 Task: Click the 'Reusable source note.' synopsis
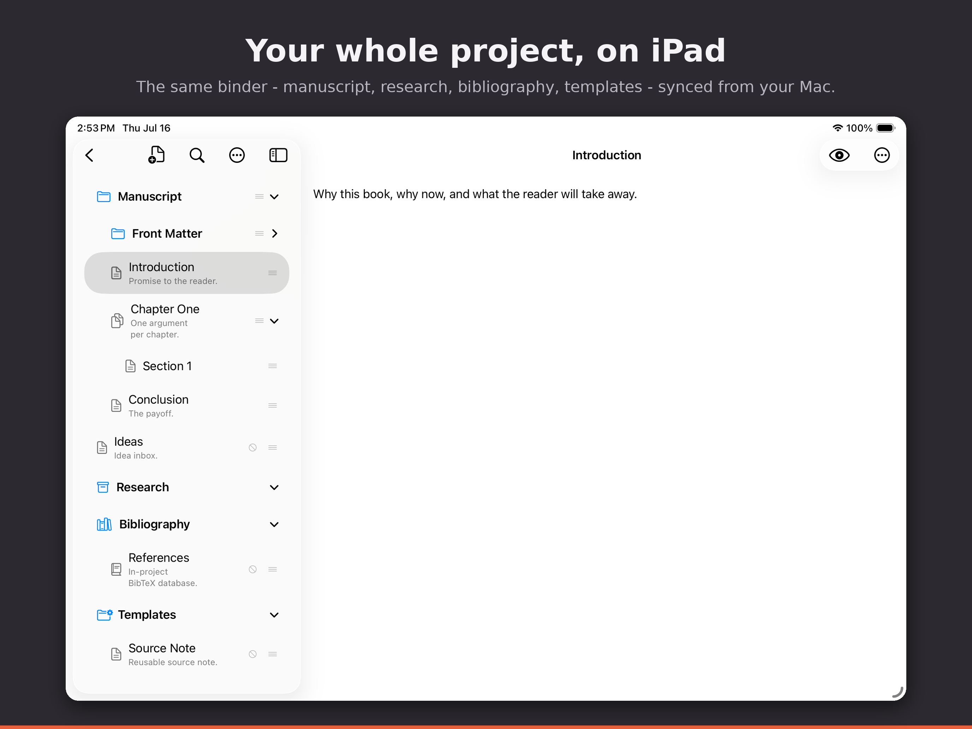click(173, 662)
